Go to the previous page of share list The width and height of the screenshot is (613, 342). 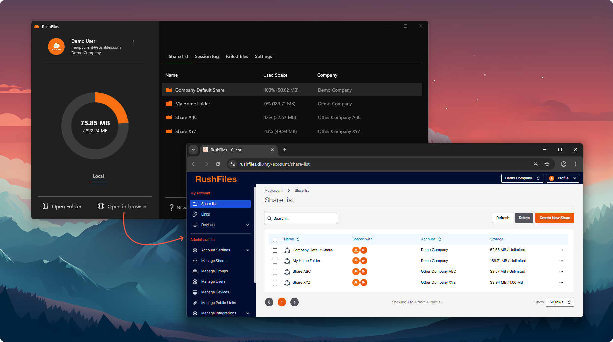point(269,302)
